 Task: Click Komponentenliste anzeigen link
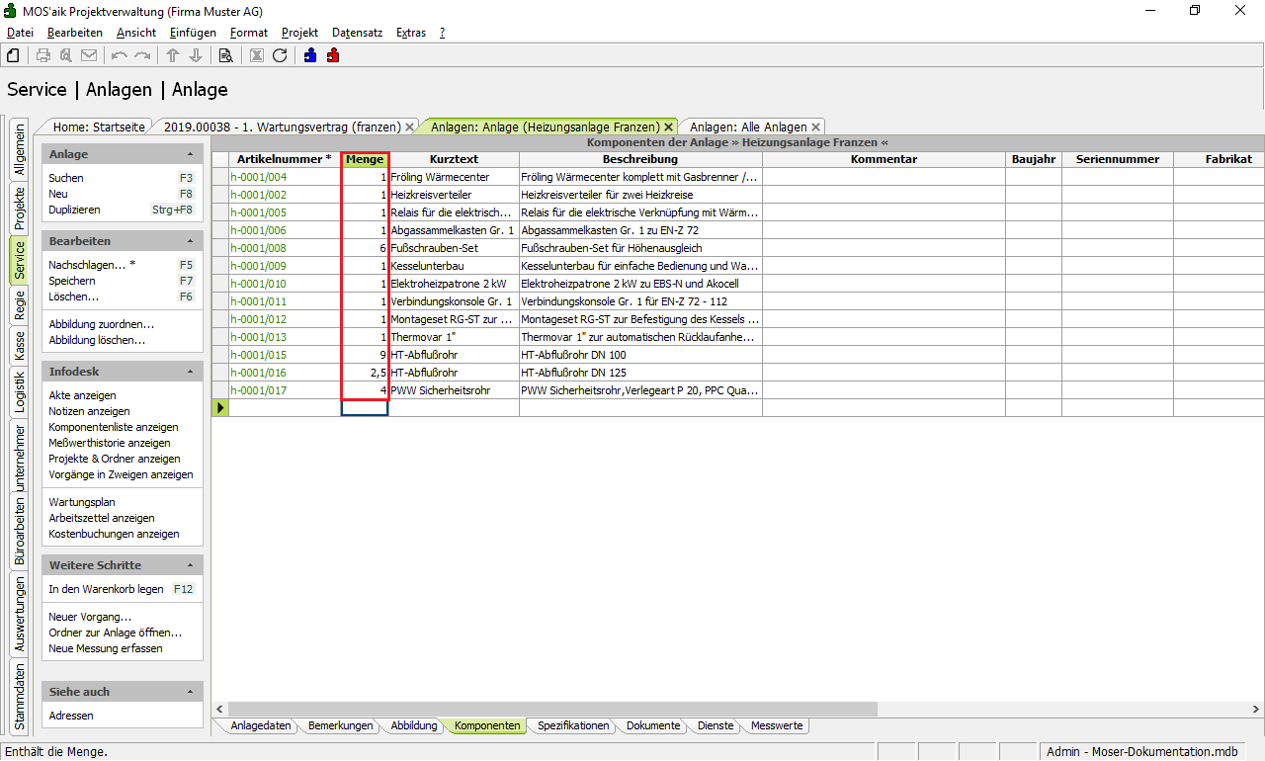coord(113,427)
